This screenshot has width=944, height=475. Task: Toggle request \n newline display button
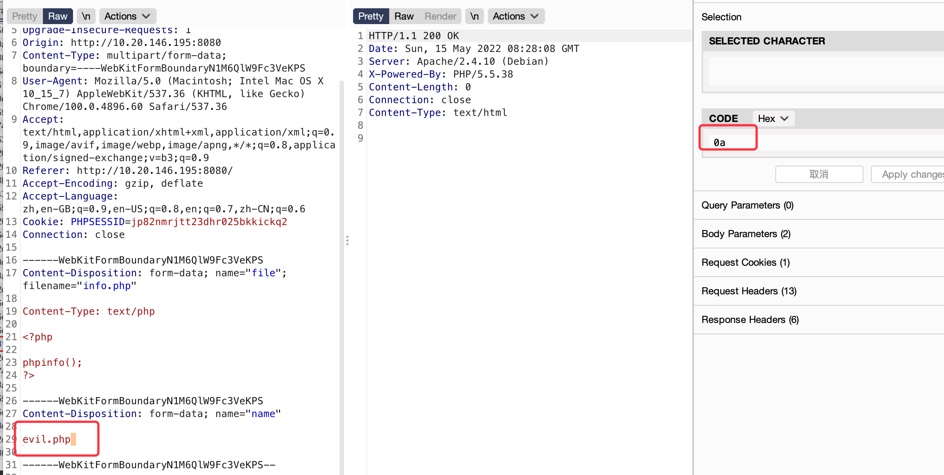86,16
